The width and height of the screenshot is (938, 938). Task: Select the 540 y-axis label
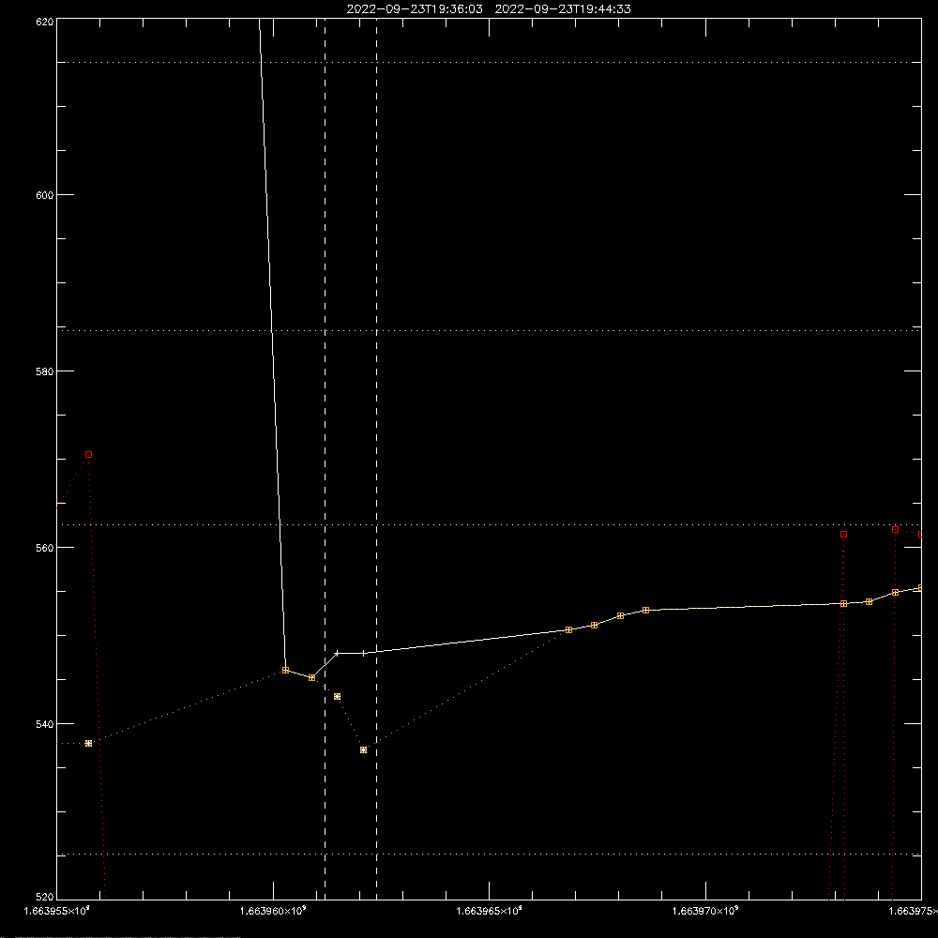tap(45, 724)
